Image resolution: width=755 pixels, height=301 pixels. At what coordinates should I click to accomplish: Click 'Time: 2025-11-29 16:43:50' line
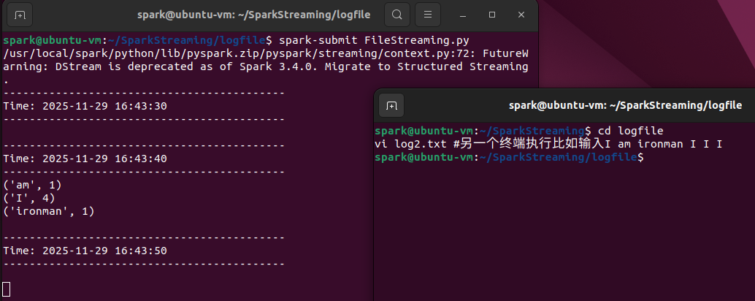(85, 251)
